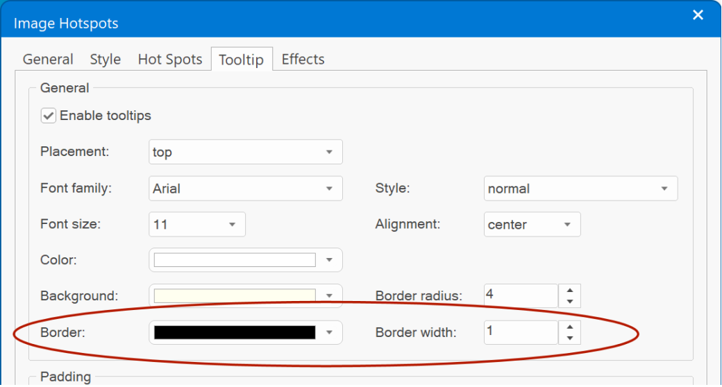Image resolution: width=722 pixels, height=387 pixels.
Task: Pick the black Border color swatch
Action: (x=235, y=332)
